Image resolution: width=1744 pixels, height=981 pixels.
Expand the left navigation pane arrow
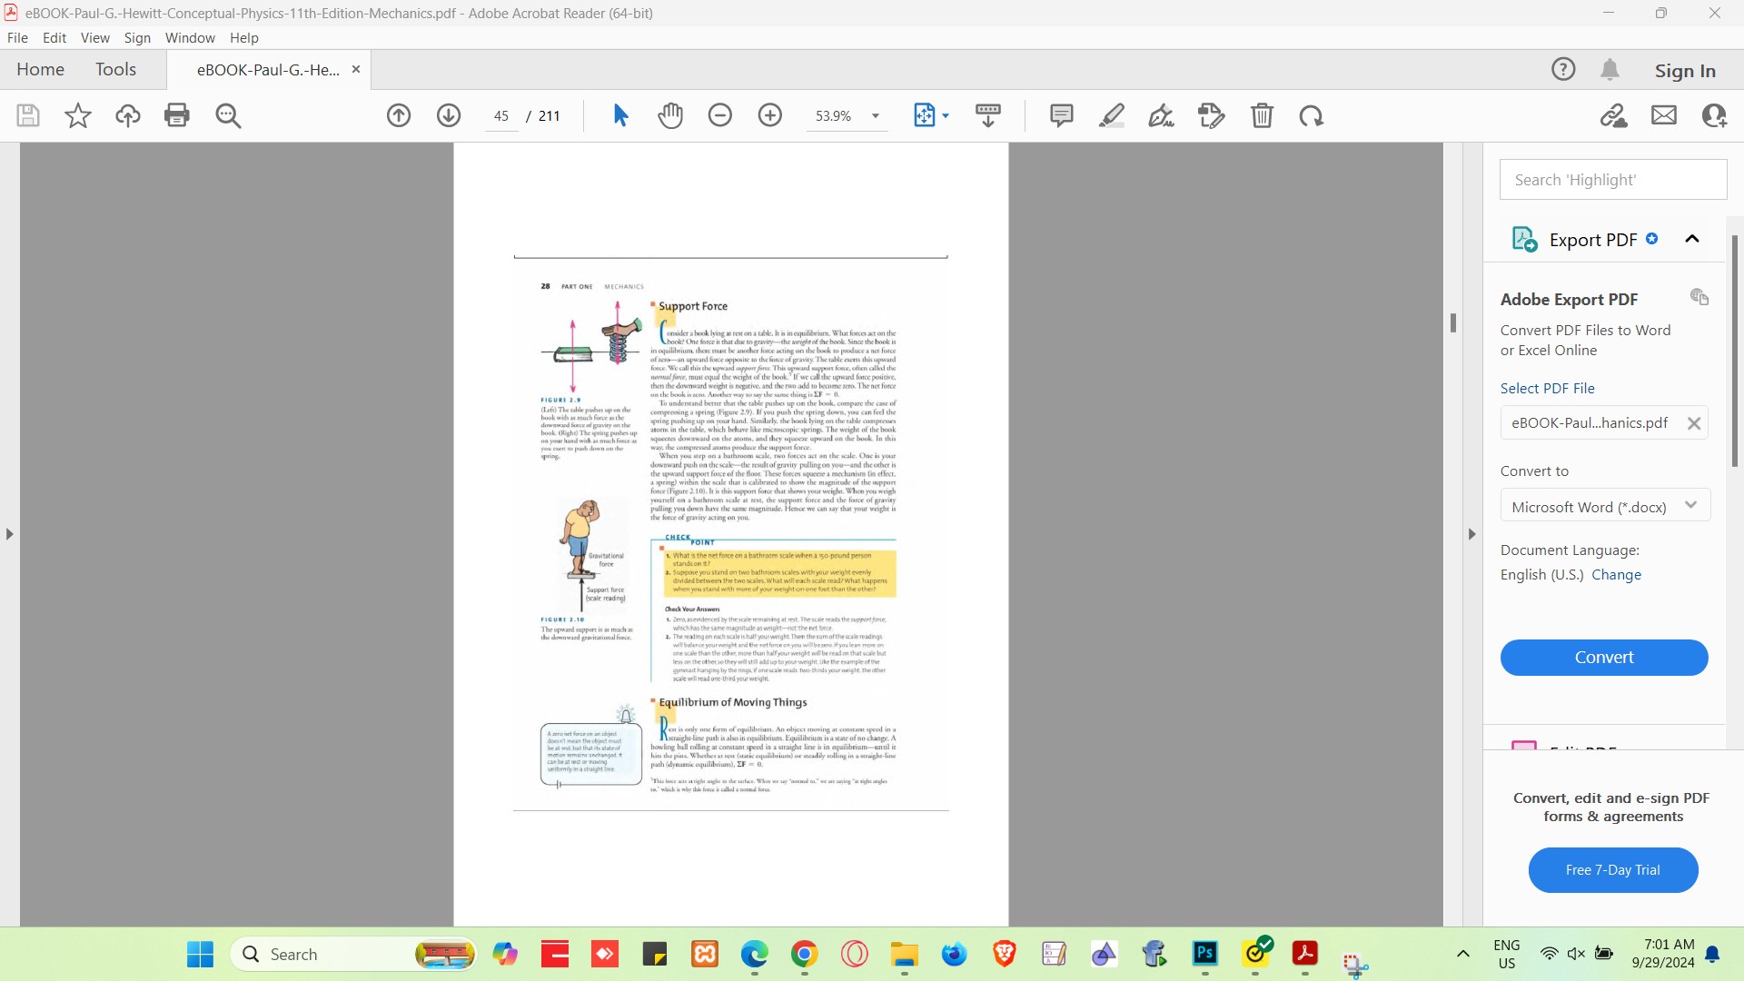(10, 534)
